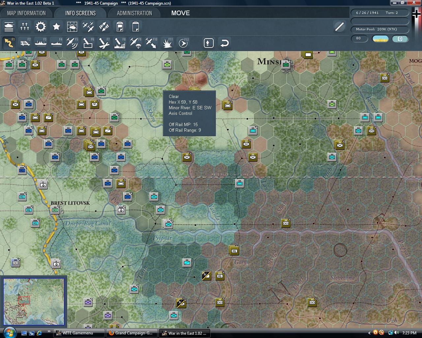Select the F7 bomb airfield mode icon
This screenshot has height=338, width=422.
pyautogui.click(x=104, y=43)
